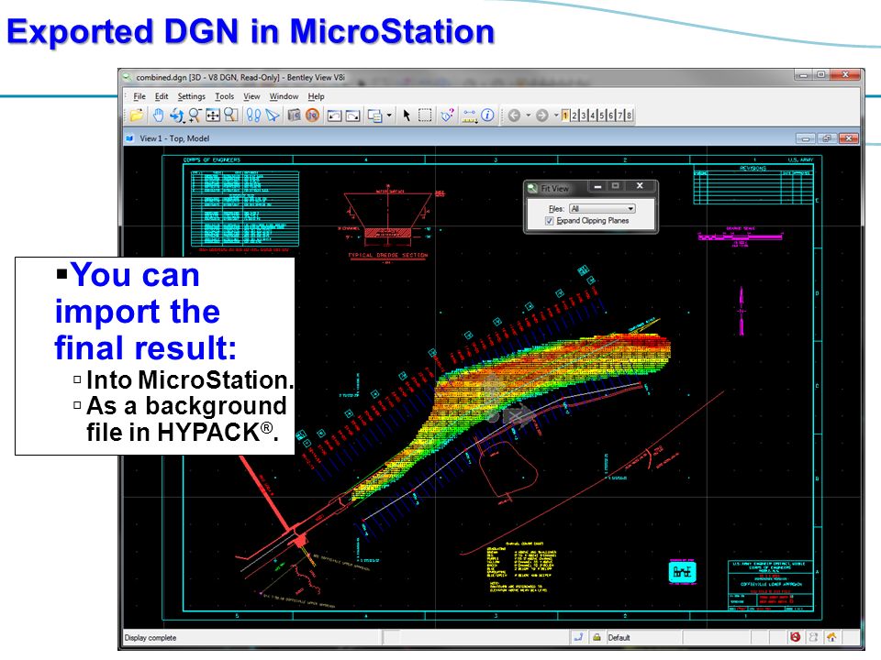Click the View 1 window control icon
The image size is (881, 660).
(129, 138)
